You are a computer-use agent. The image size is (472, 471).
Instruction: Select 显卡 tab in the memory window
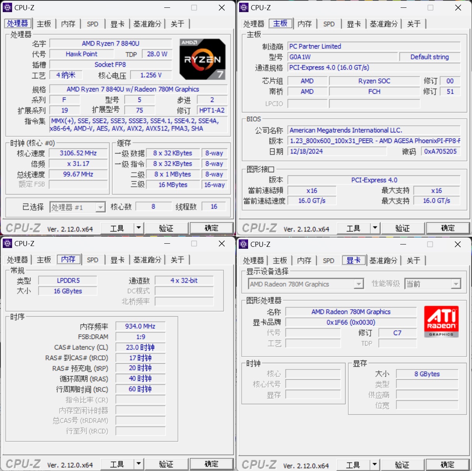pyautogui.click(x=117, y=260)
